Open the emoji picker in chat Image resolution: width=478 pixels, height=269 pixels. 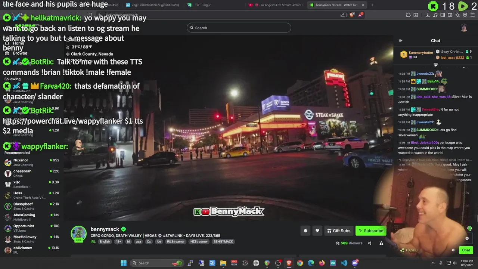pos(467,238)
